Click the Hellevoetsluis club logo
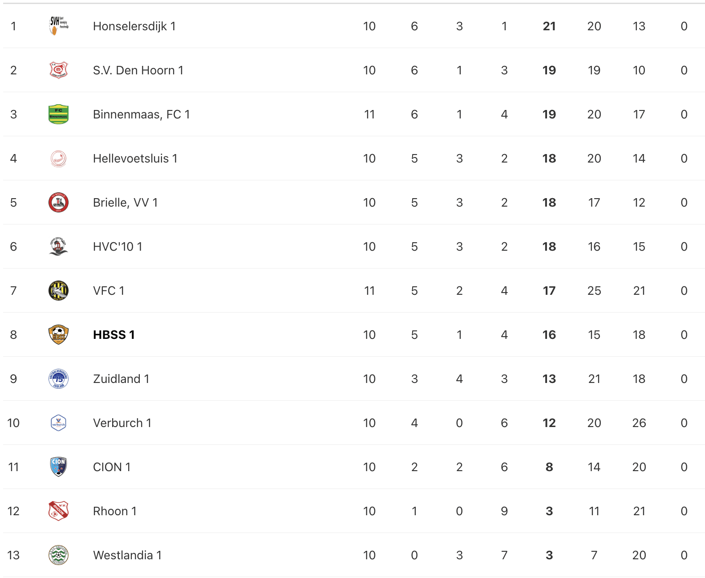 coord(58,158)
